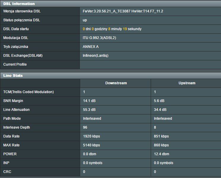Click the downstream Interleave Depth value 96
This screenshot has height=178, width=221.
[85, 127]
